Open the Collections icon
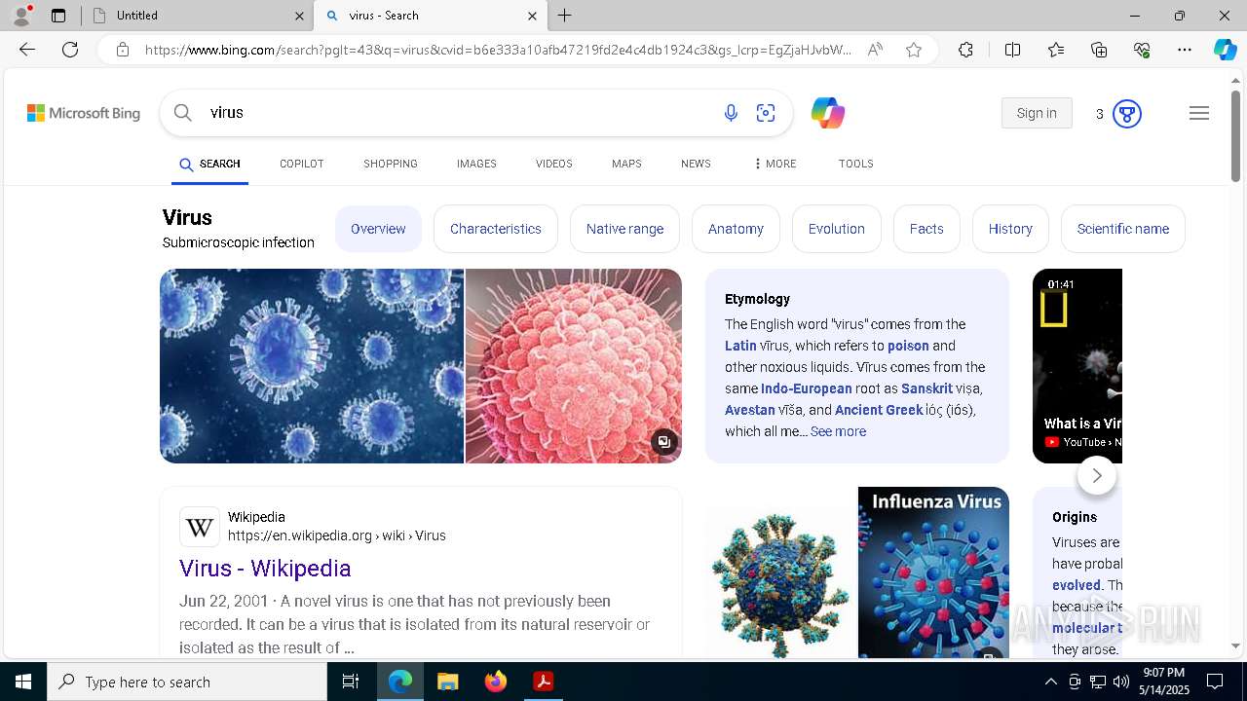 coord(1099,50)
